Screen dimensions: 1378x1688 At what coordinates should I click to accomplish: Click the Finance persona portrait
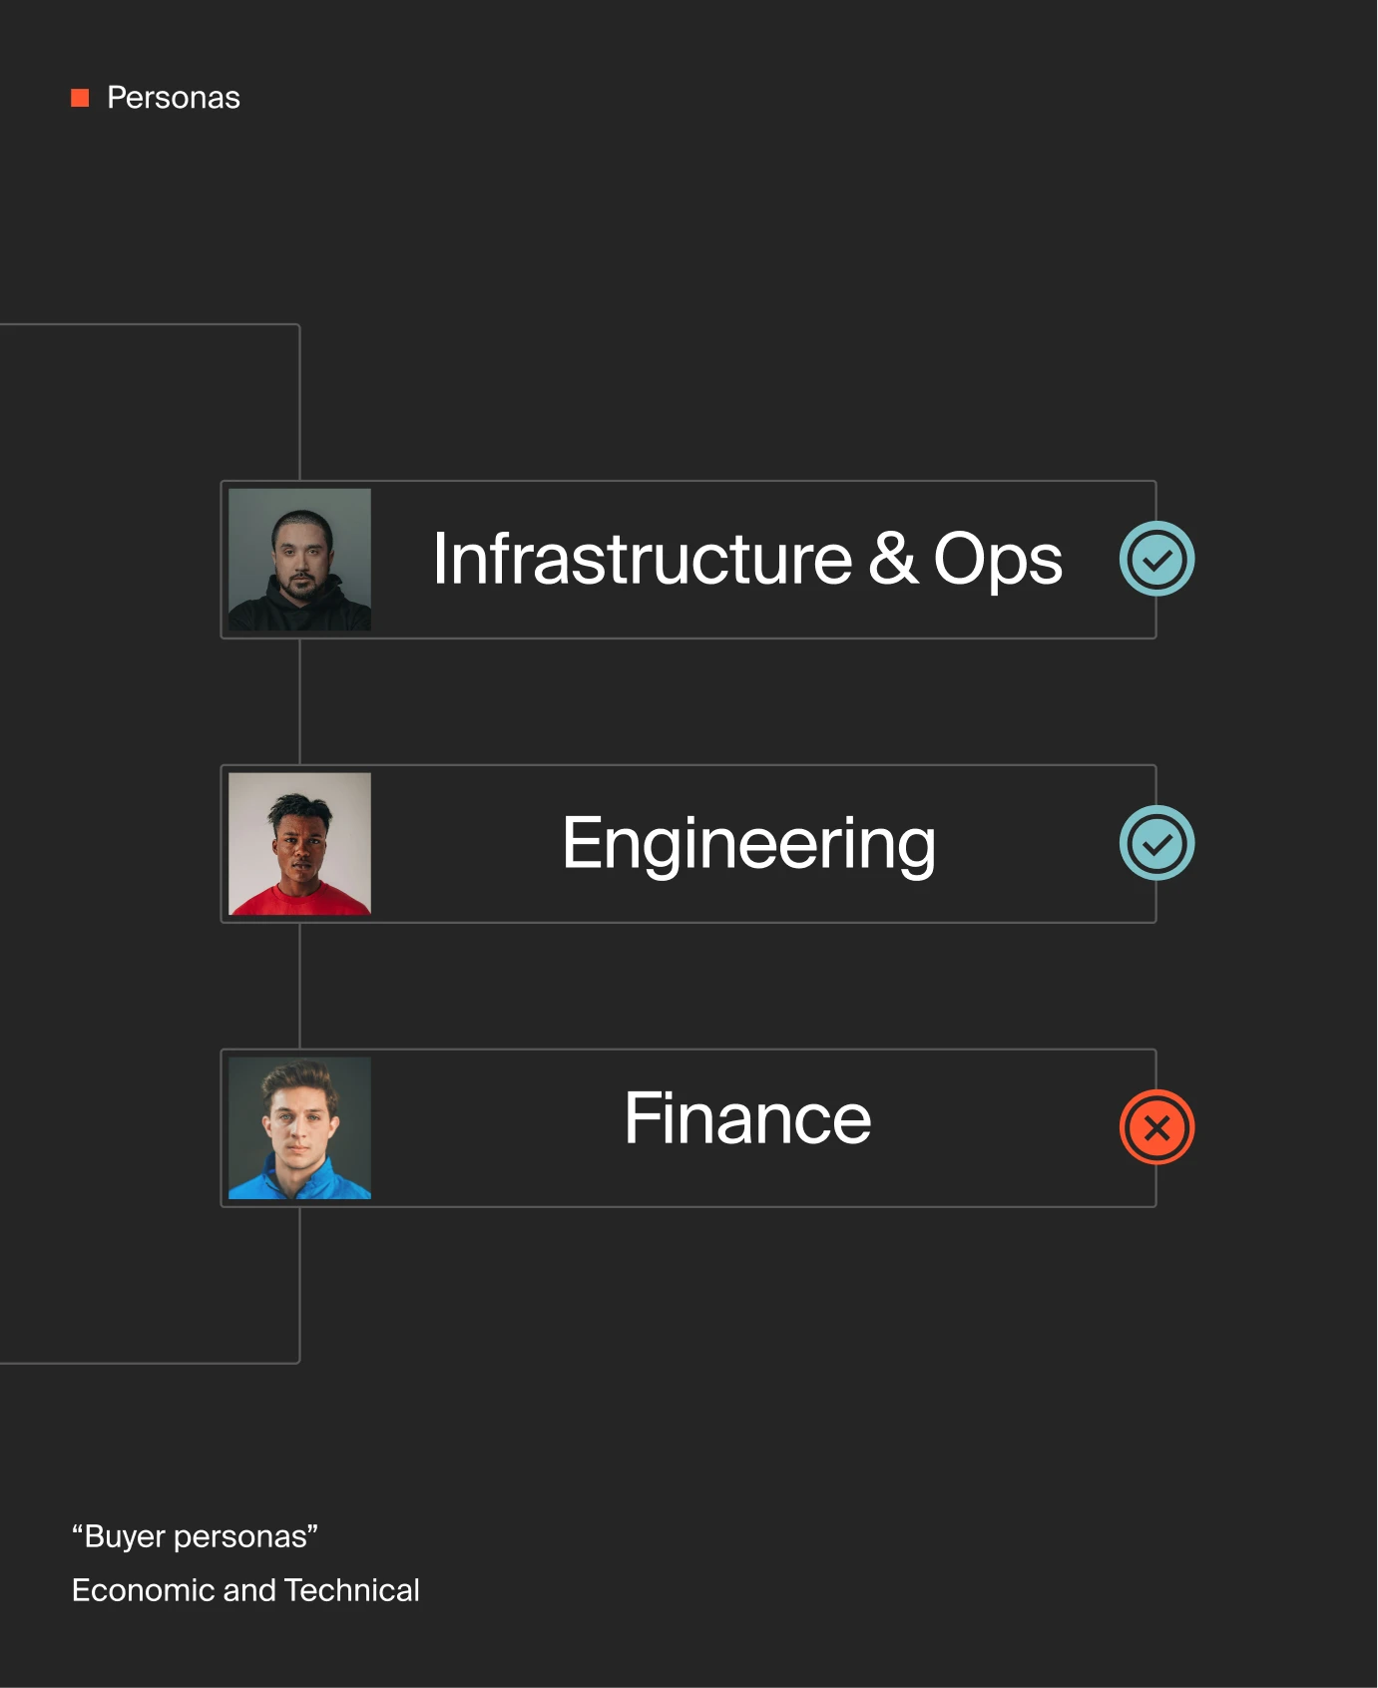(299, 1128)
